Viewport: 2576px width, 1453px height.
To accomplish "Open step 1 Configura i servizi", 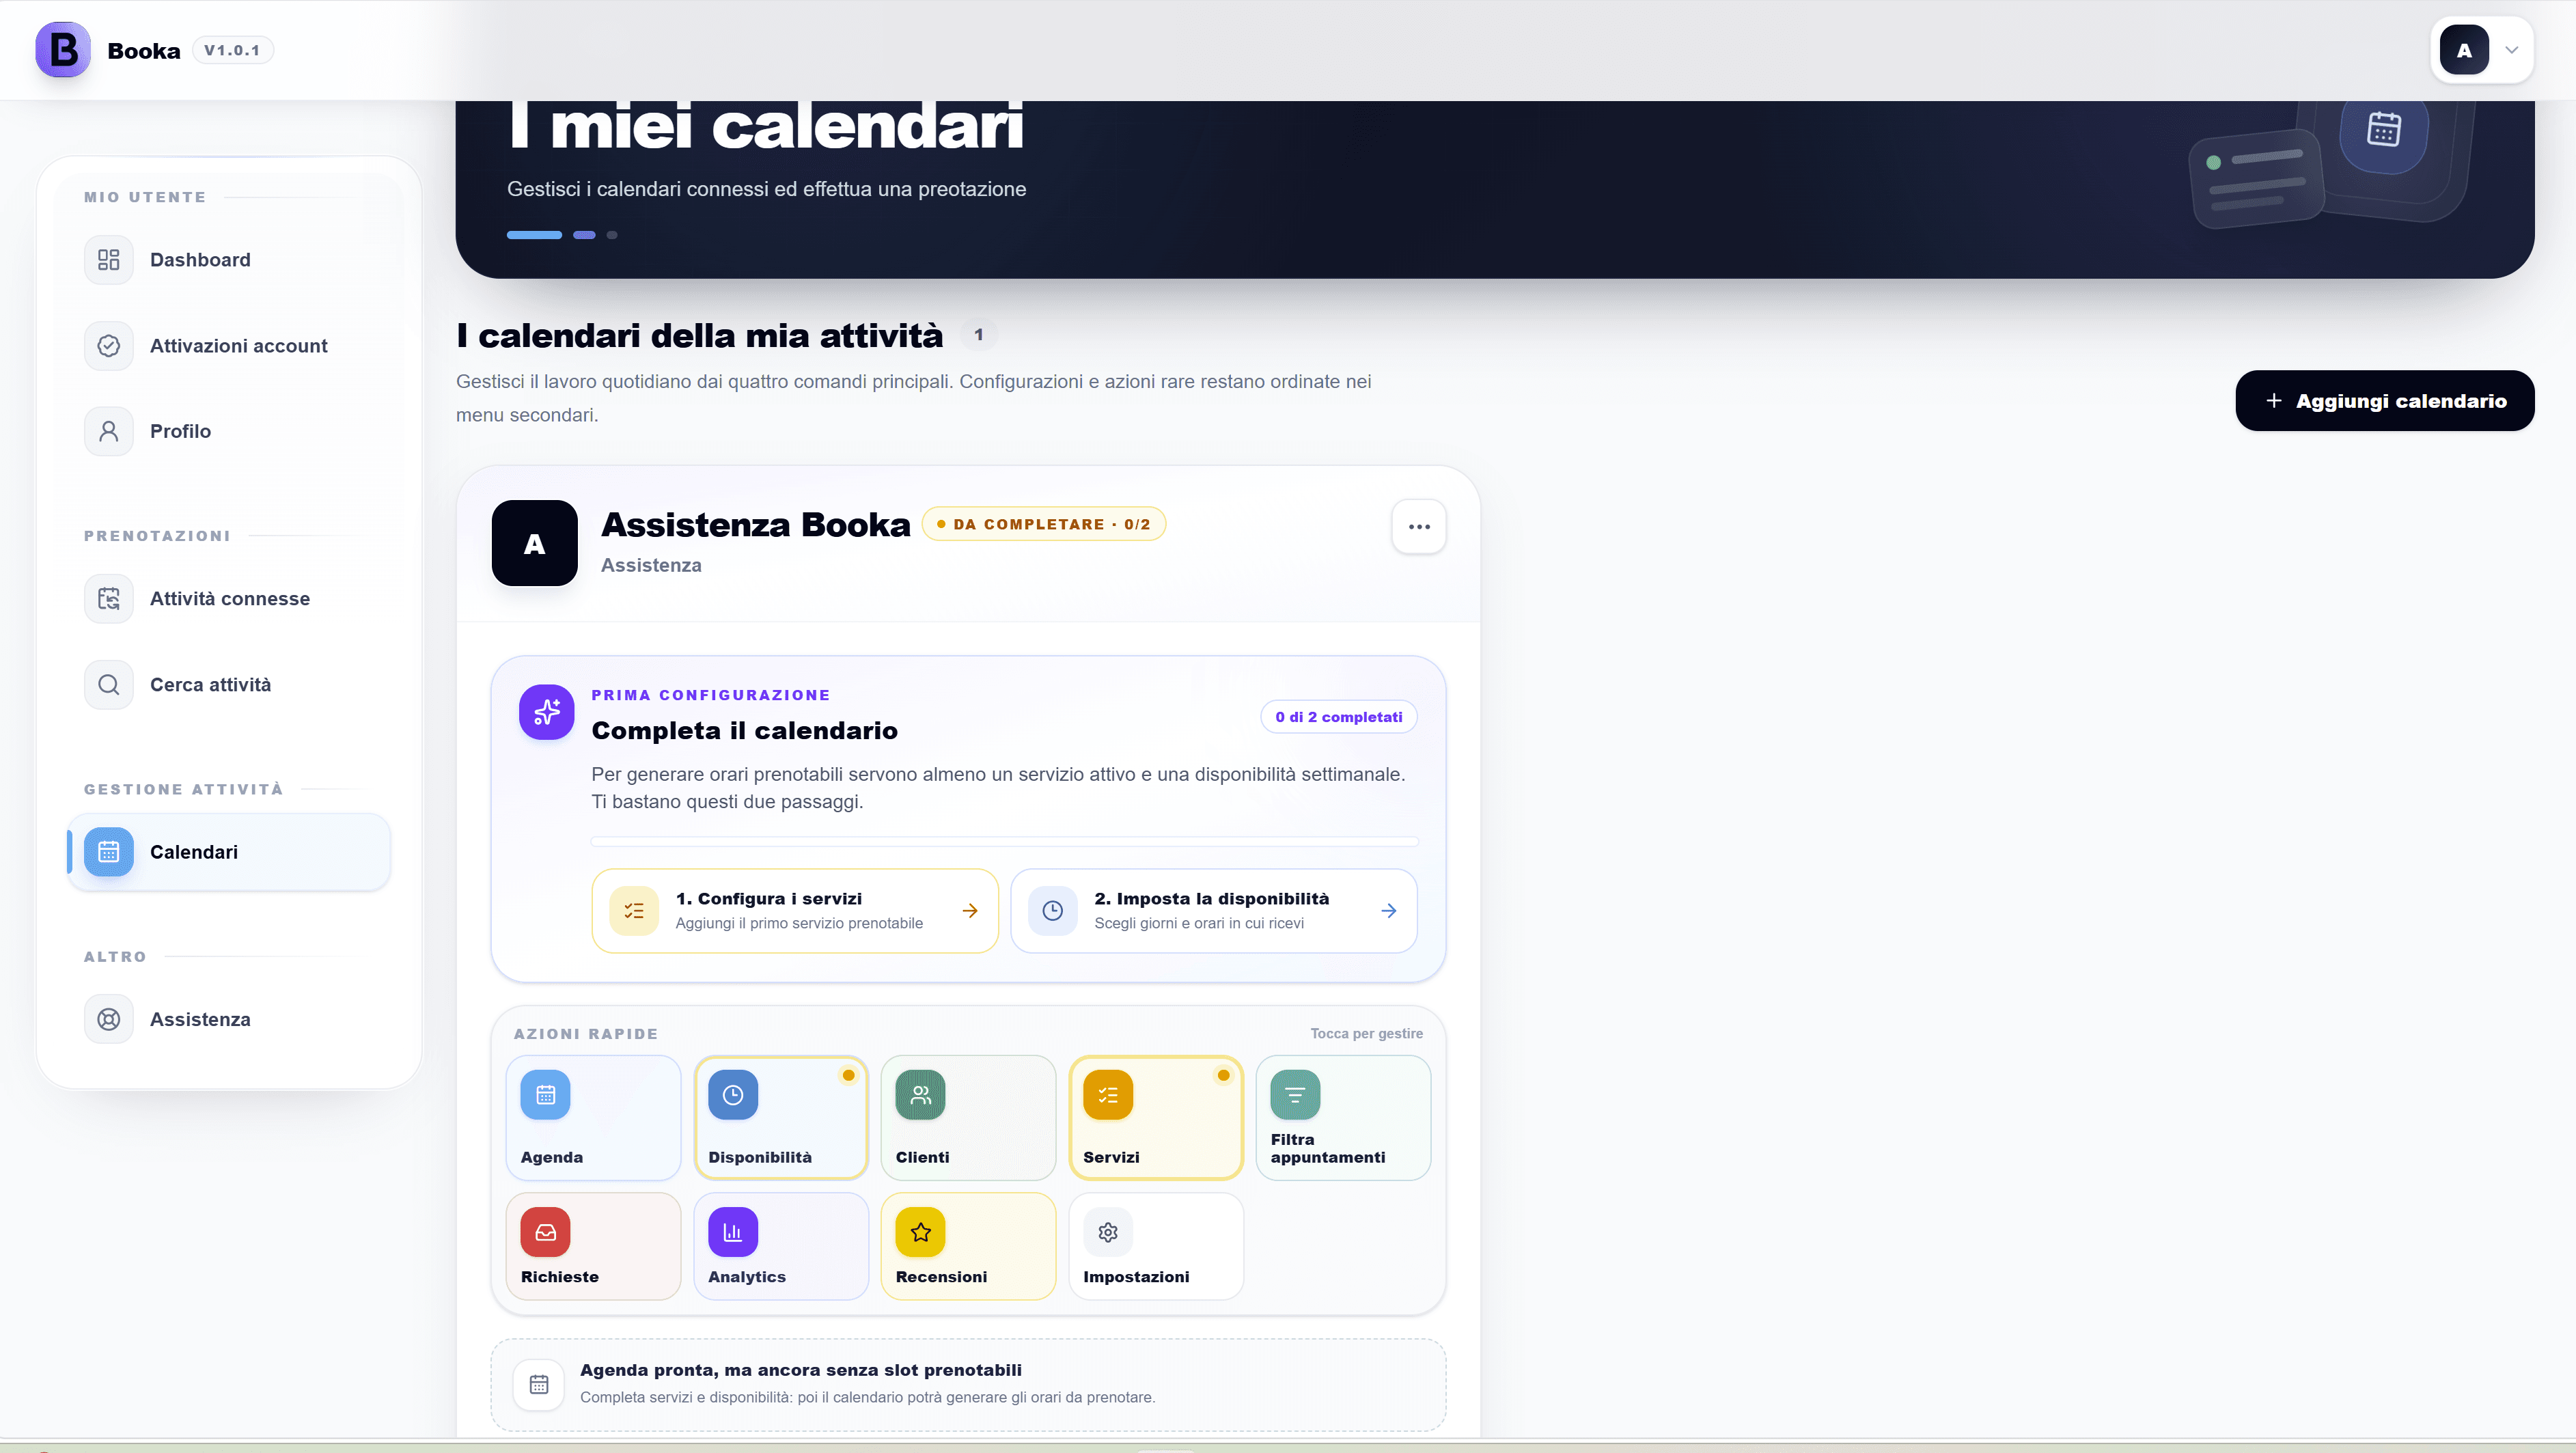I will [x=795, y=911].
